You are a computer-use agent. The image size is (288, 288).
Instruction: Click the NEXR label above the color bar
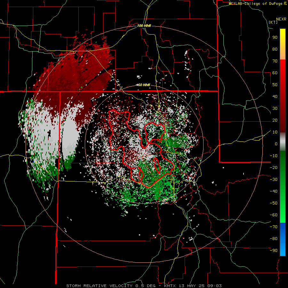281,19
